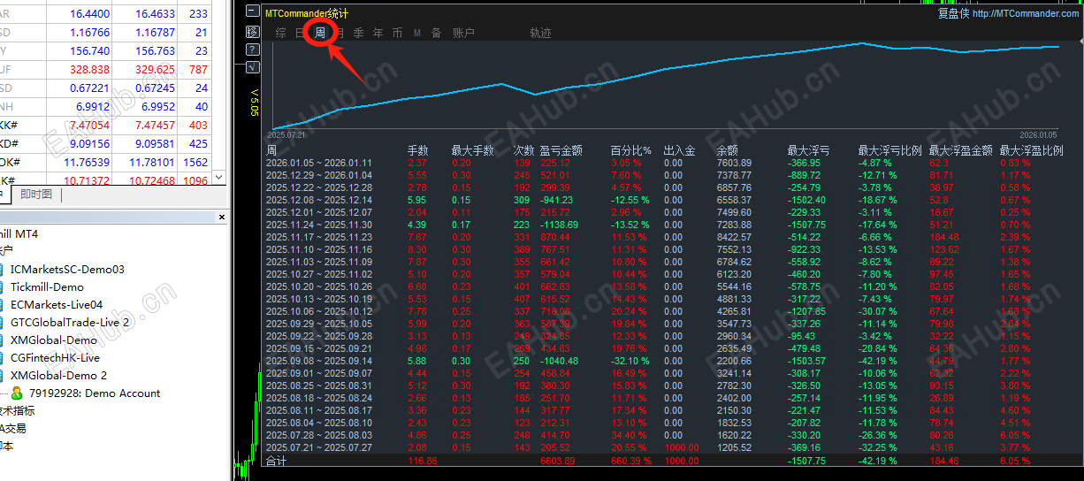Select the 周 weekly tab
The height and width of the screenshot is (481, 1084).
click(x=320, y=33)
